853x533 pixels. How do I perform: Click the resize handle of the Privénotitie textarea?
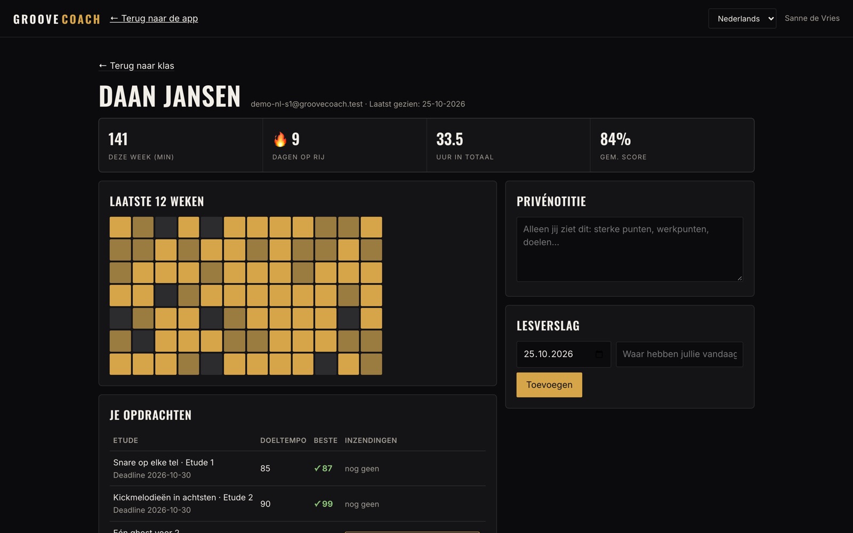(739, 278)
